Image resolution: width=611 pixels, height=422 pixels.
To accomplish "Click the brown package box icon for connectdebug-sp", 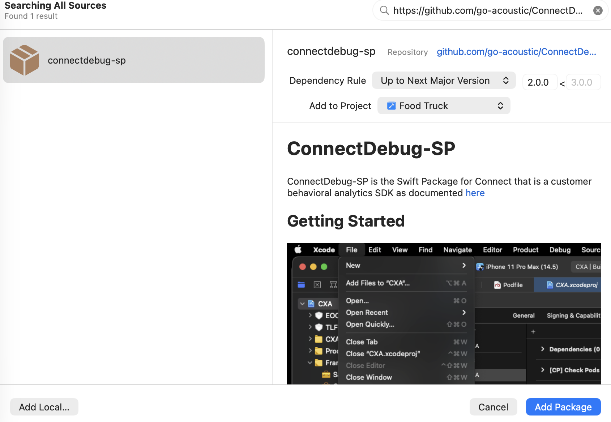I will click(24, 60).
